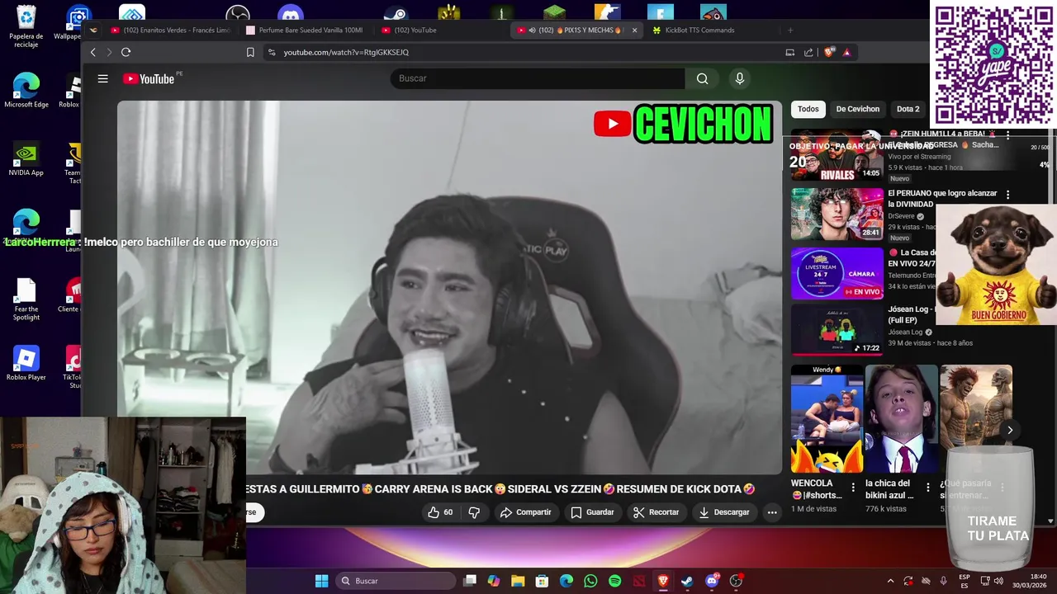The height and width of the screenshot is (594, 1057).
Task: Click the Brave Rewards triangle icon
Action: pos(846,52)
